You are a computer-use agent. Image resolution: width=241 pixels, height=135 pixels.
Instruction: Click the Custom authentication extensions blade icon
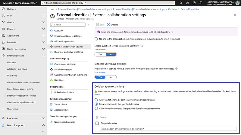click(52, 75)
